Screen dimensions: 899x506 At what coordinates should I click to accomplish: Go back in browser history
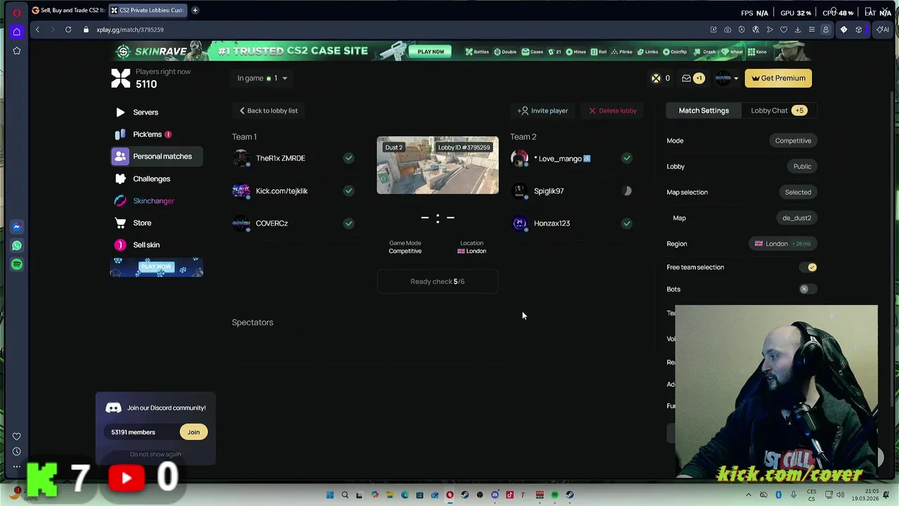coord(37,30)
